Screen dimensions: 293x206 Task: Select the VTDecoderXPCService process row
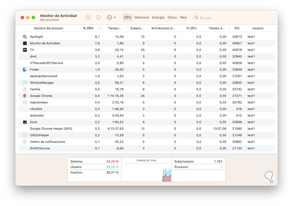coord(146,63)
